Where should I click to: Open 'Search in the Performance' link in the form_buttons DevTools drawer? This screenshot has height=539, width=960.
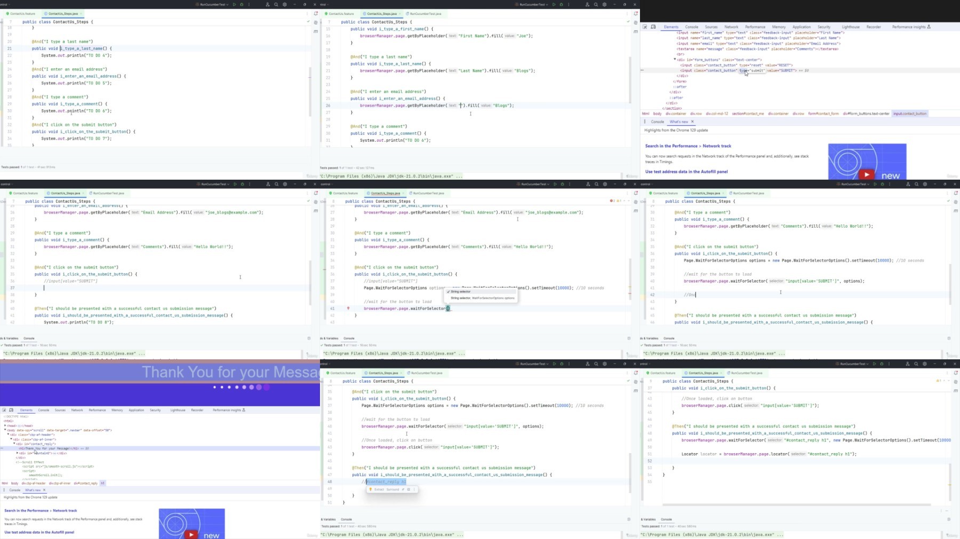[688, 146]
